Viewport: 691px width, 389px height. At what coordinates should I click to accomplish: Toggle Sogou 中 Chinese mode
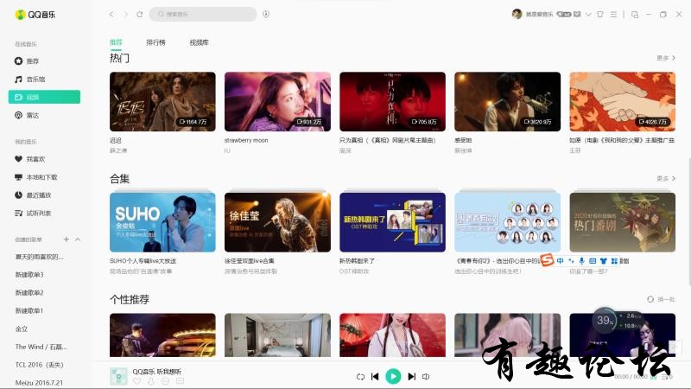click(x=560, y=261)
